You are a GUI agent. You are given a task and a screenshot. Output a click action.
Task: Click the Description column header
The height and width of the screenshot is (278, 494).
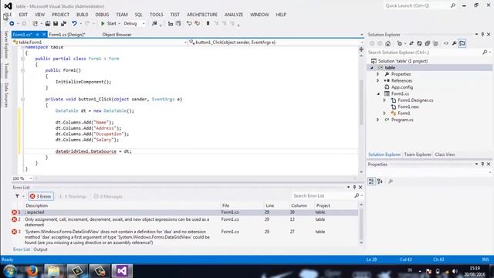point(36,205)
